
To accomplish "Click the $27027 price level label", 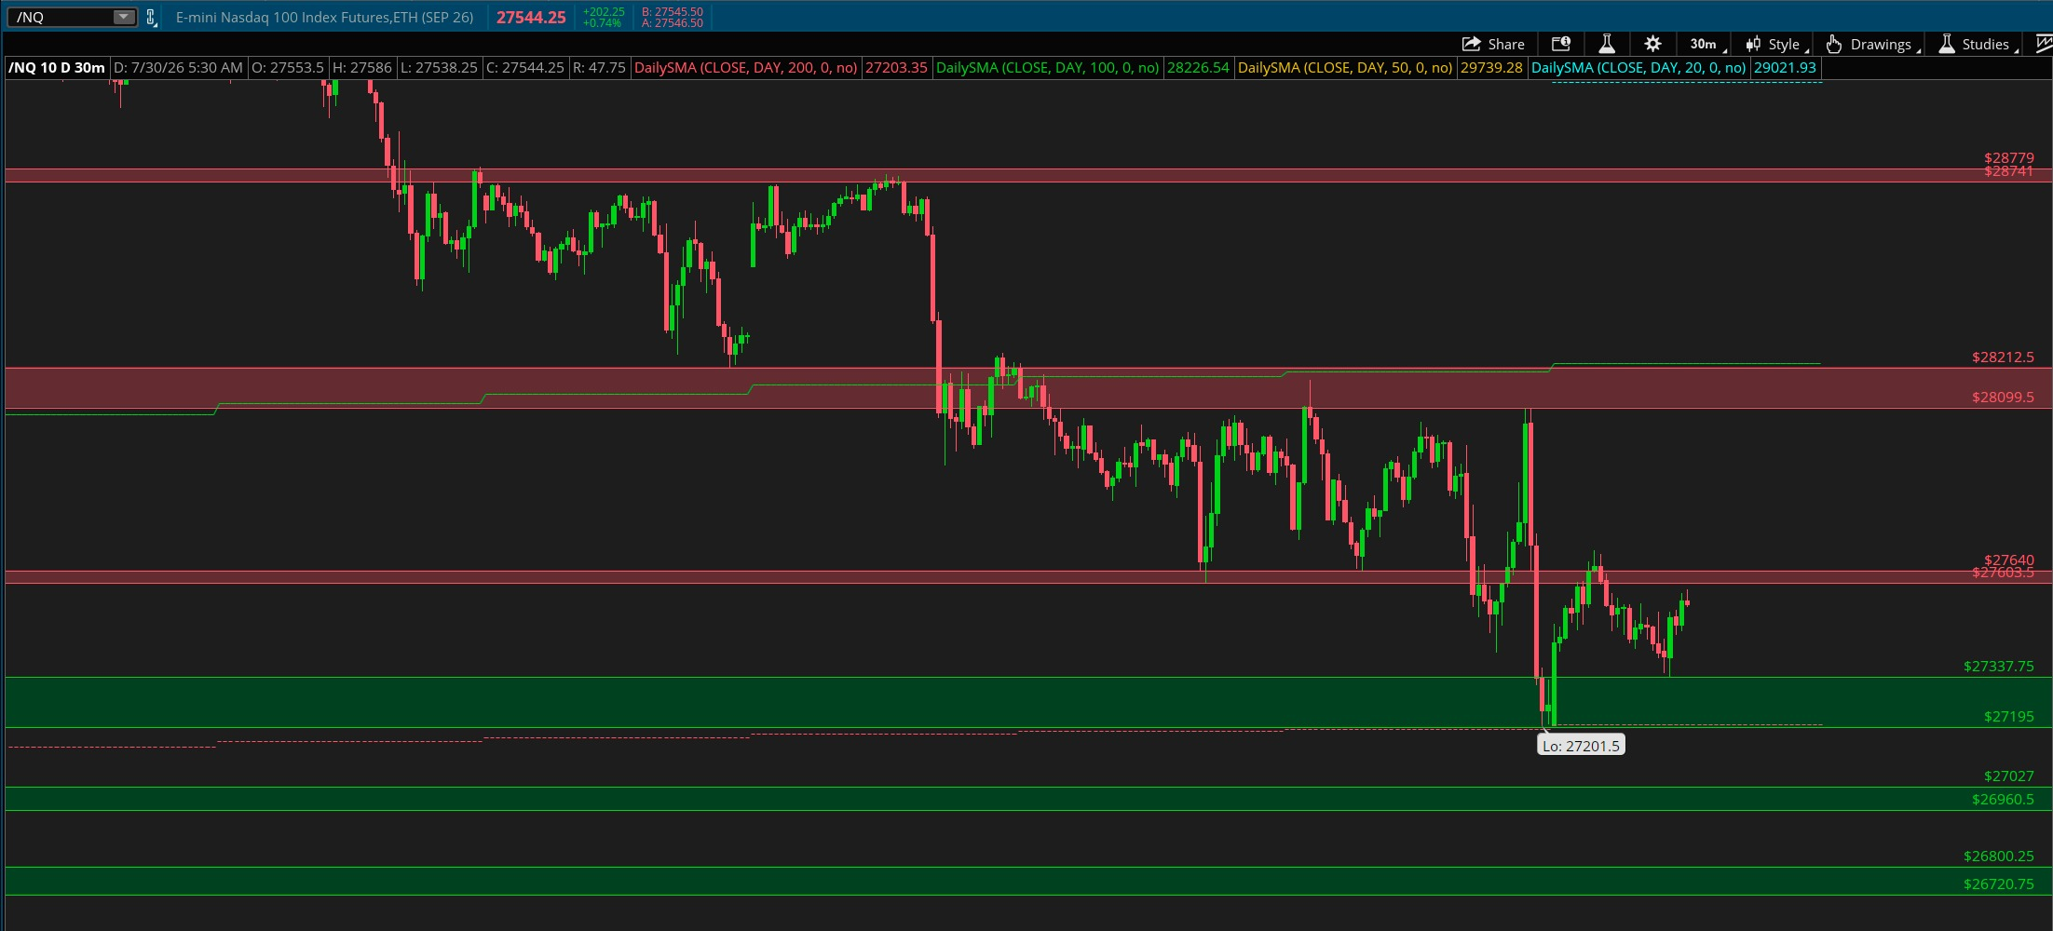I will 2008,776.
